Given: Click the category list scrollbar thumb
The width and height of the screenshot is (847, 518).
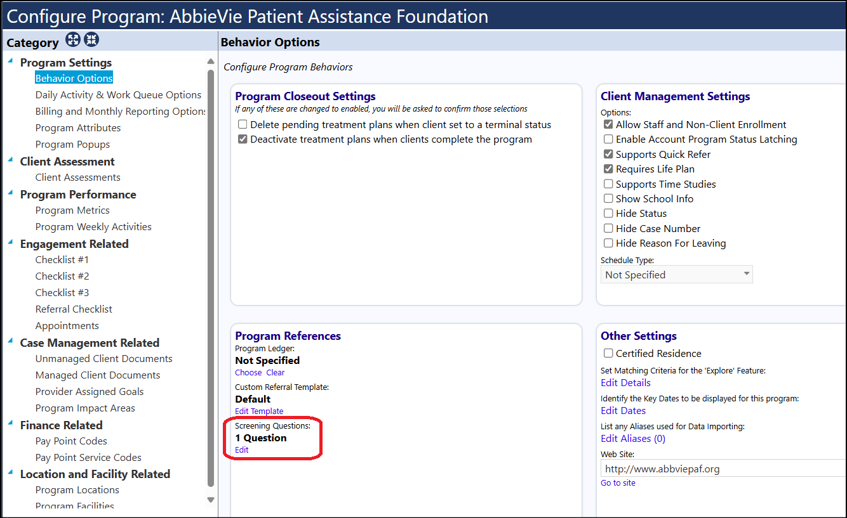Looking at the screenshot, I should click(x=211, y=279).
